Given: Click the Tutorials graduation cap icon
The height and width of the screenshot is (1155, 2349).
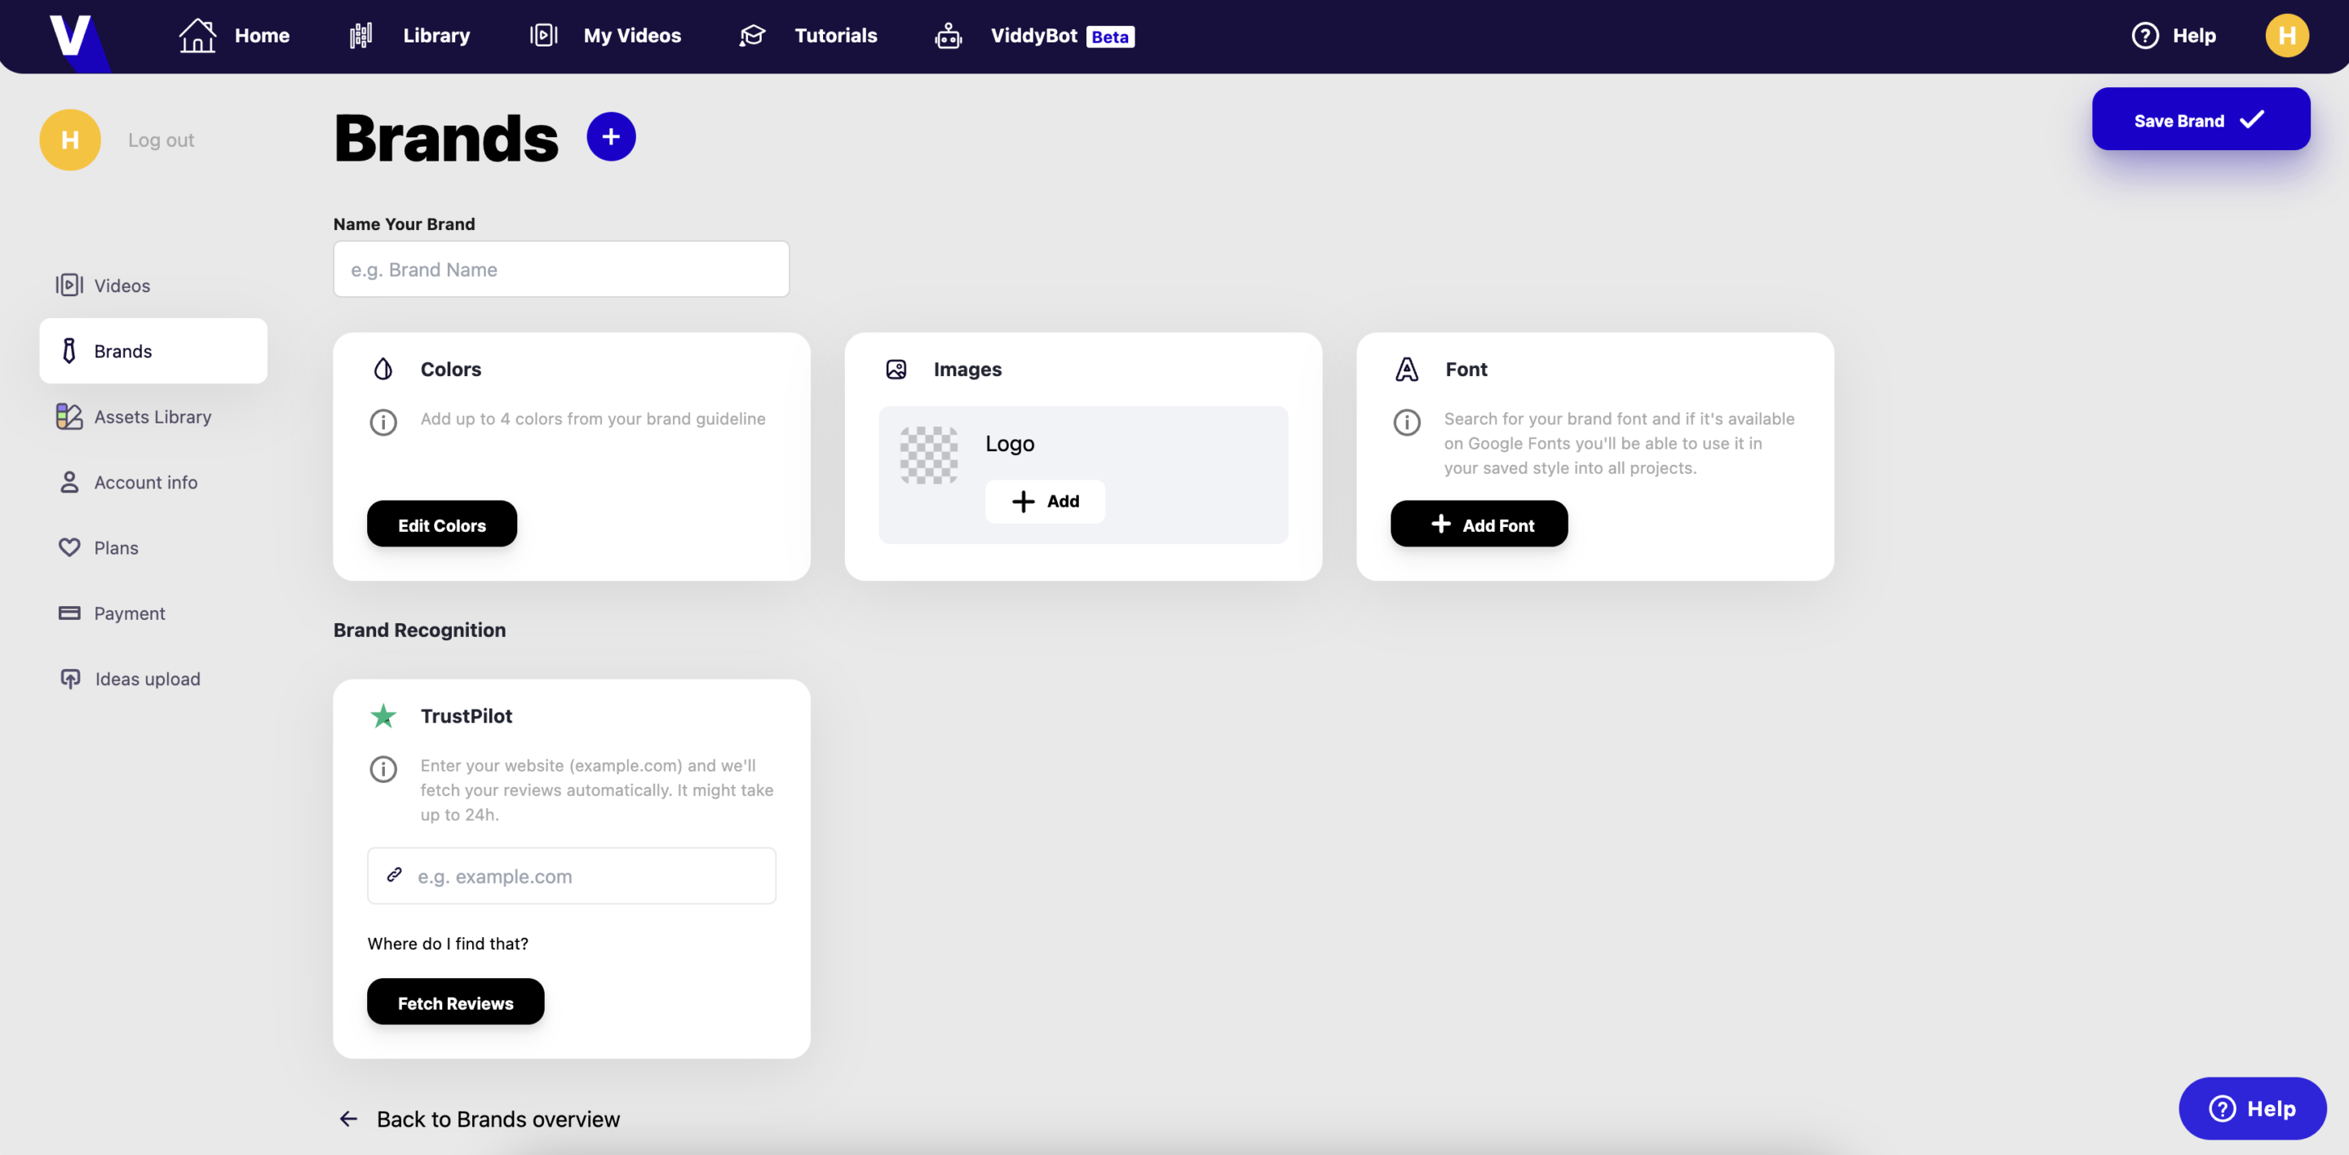Looking at the screenshot, I should pos(752,36).
